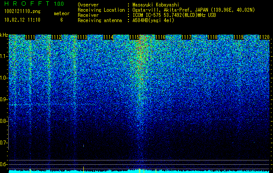Click the 1115 time marker
273x173 pixels.
tap(134, 37)
